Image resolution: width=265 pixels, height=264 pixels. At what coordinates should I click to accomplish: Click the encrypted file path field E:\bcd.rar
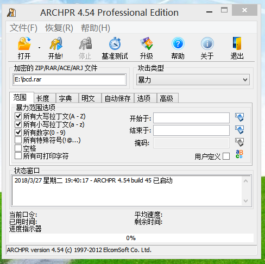click(x=70, y=79)
